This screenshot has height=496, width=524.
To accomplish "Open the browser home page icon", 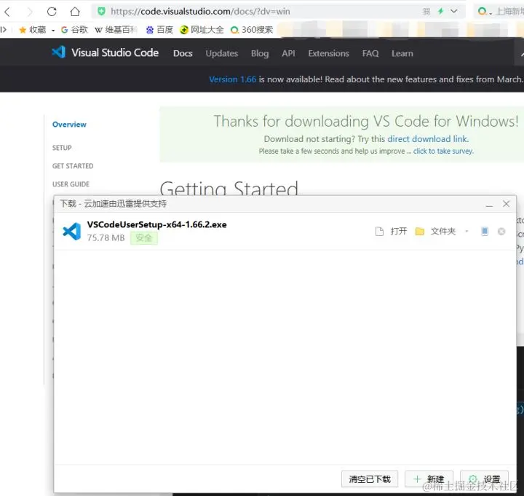I will point(75,12).
